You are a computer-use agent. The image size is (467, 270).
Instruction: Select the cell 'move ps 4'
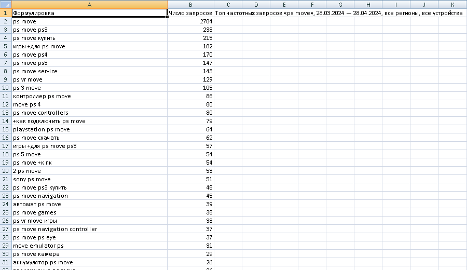pos(89,104)
